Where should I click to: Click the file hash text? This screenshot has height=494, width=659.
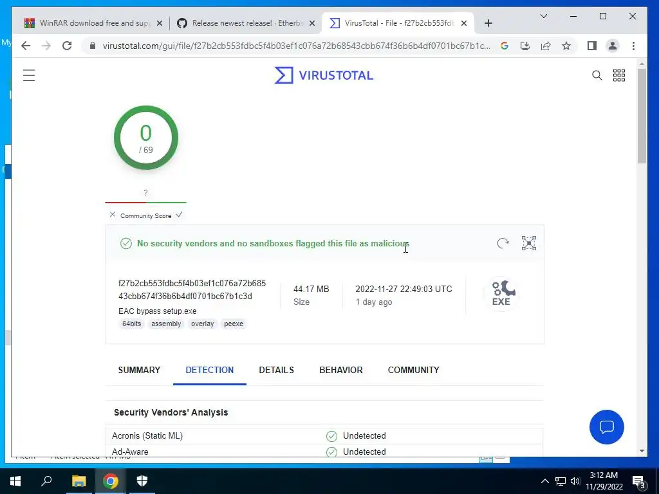[192, 289]
